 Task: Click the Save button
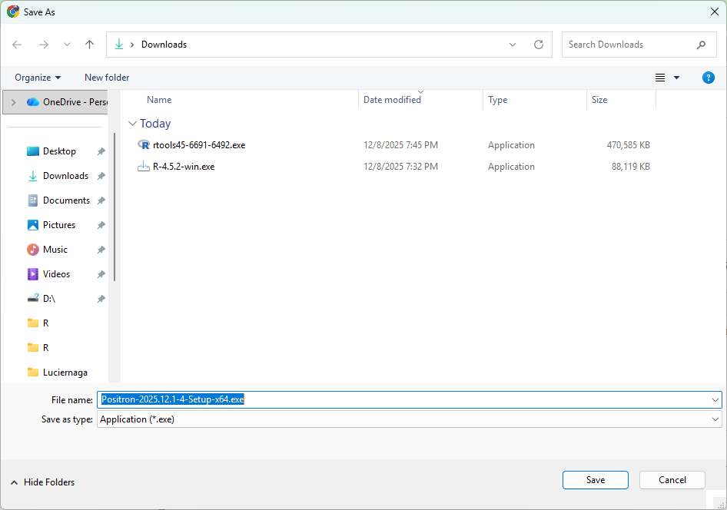(x=595, y=480)
